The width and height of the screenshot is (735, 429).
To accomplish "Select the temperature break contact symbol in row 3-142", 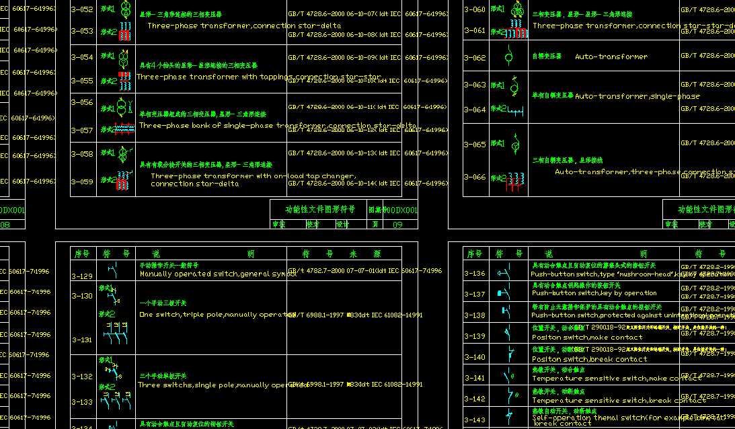I will 513,395.
